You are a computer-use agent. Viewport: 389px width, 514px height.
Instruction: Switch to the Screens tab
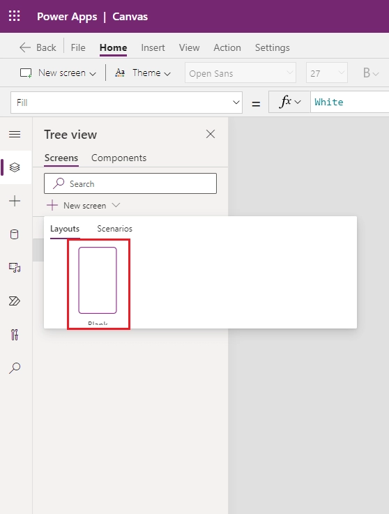point(61,158)
